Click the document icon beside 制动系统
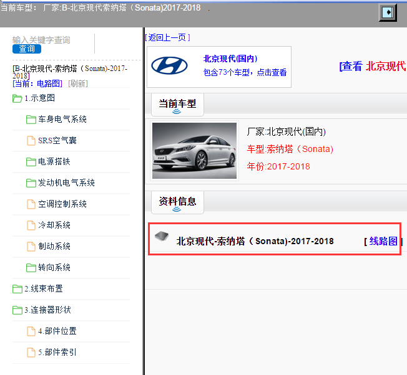Screen dimensions: 407x375 point(31,247)
